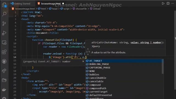Select the cancelable suggestion
This screenshot has height=99, width=176.
pyautogui.click(x=124, y=81)
